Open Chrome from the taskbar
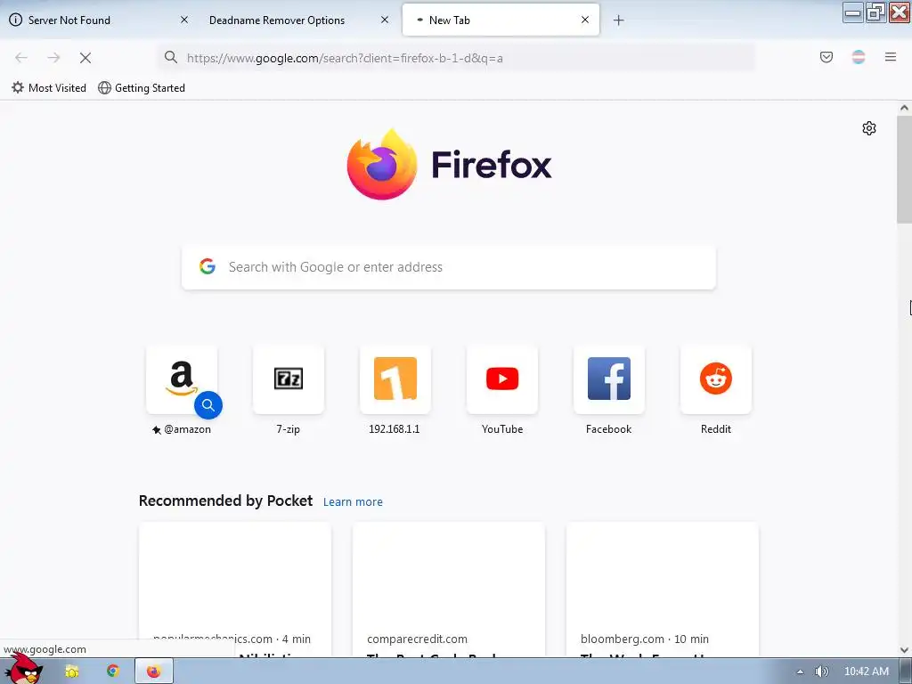The image size is (912, 684). click(x=113, y=672)
